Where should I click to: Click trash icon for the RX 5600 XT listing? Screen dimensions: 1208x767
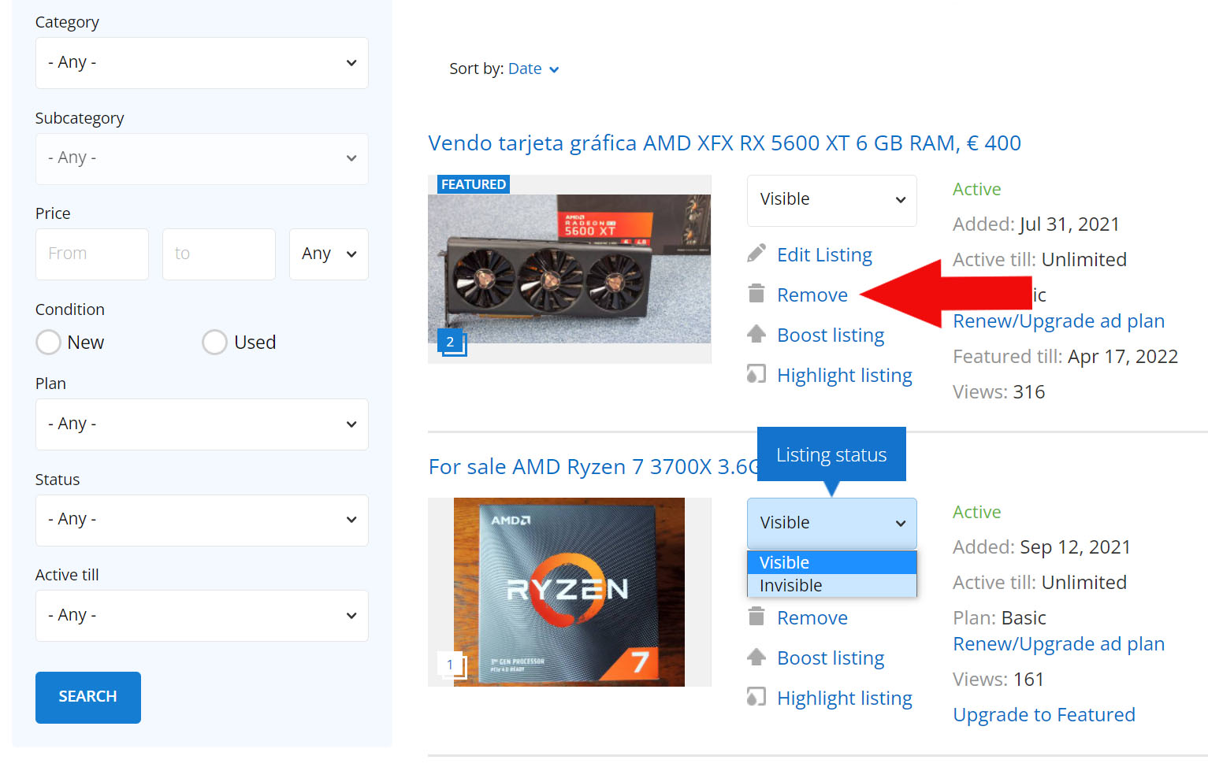756,294
